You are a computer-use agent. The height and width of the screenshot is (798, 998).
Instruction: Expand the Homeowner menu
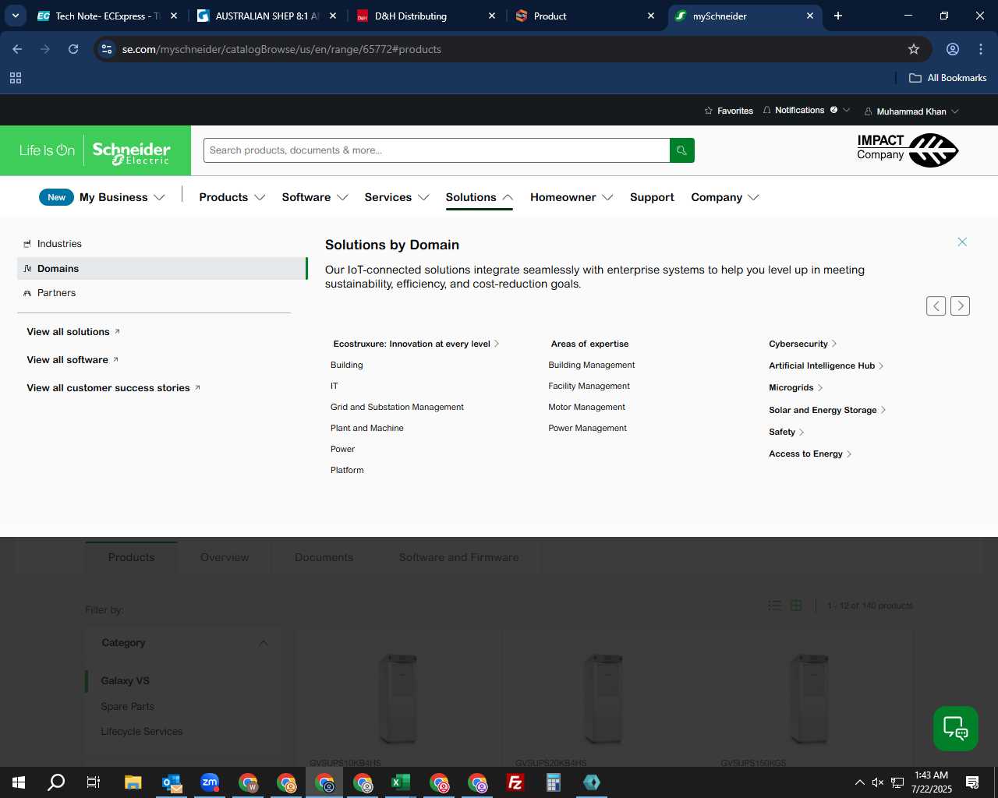572,197
